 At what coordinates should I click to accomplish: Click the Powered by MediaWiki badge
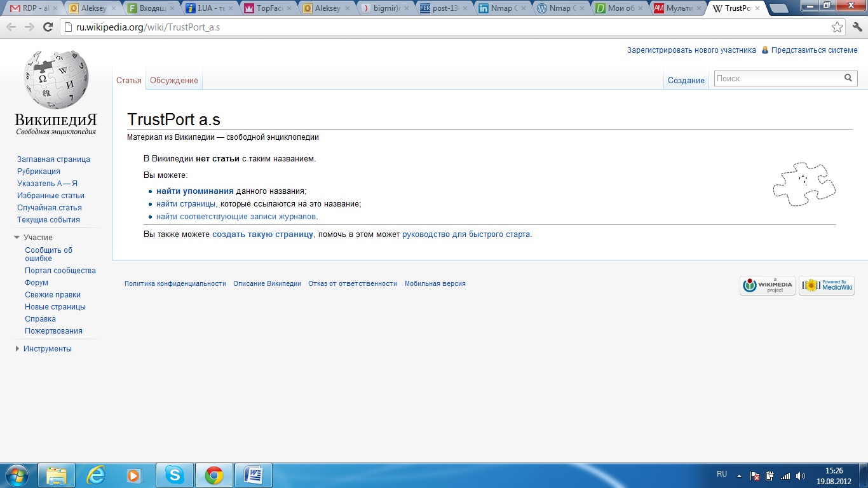(x=827, y=285)
